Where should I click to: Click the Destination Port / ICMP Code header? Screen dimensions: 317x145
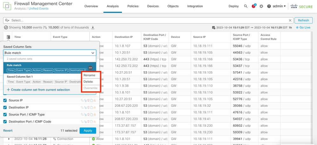pos(155,37)
